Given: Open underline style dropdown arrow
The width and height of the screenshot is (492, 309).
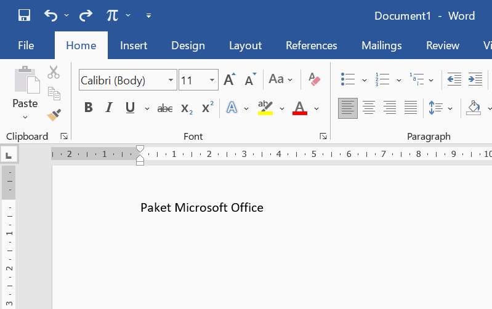Looking at the screenshot, I should coord(147,108).
